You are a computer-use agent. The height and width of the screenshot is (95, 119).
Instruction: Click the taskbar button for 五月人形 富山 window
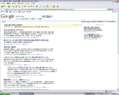pos(26,94)
